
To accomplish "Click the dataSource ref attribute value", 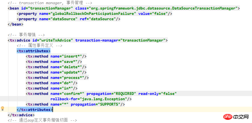I will (x=102, y=19).
